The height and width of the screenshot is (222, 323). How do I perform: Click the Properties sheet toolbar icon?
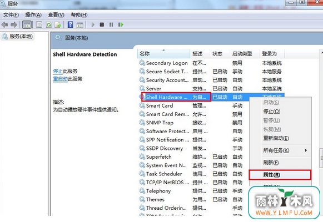pos(39,25)
